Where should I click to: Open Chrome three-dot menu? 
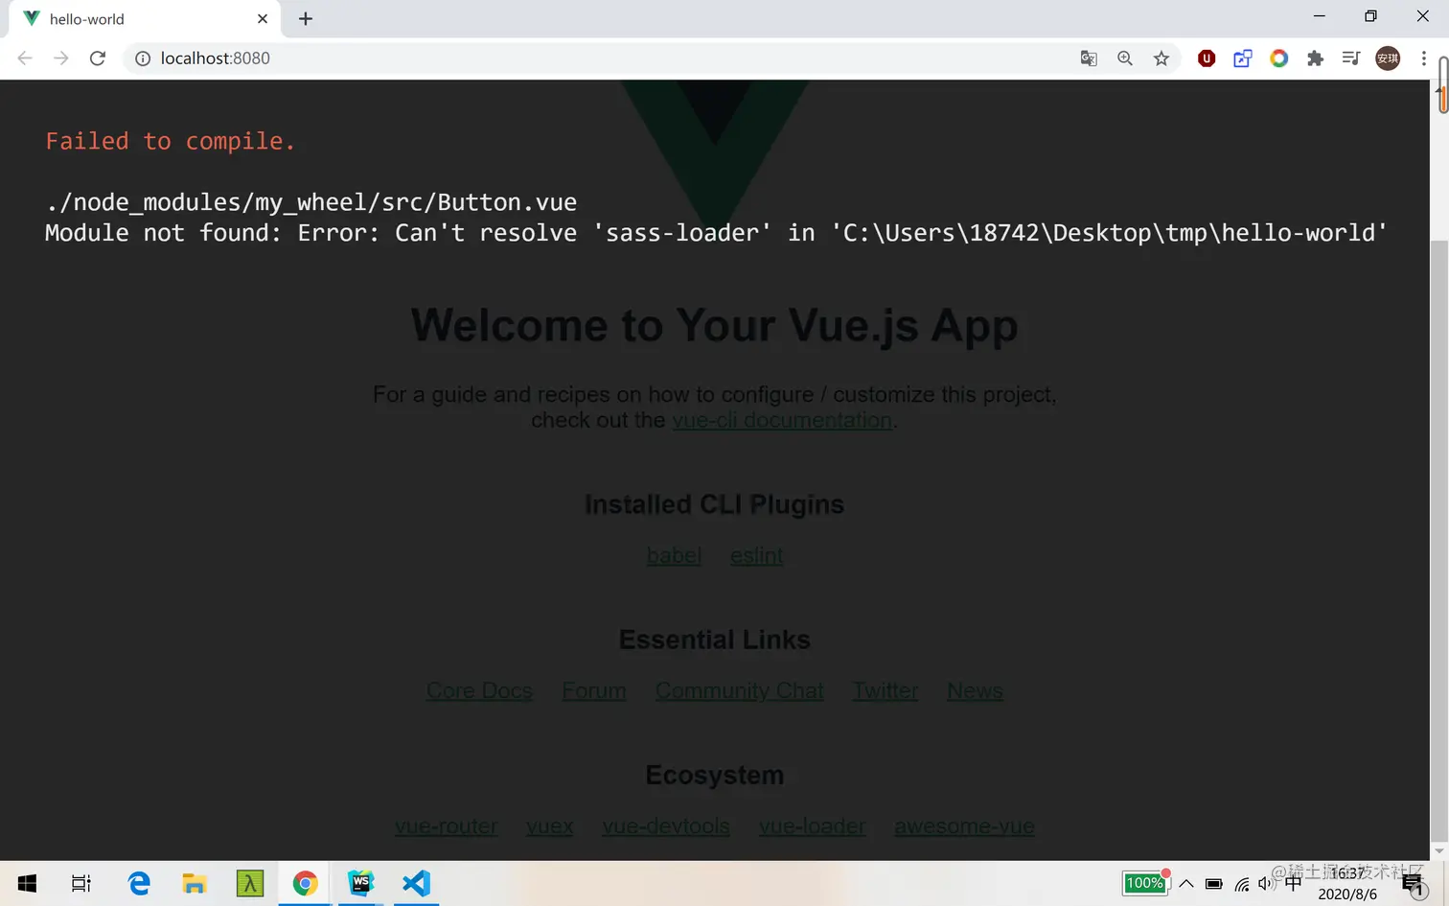coord(1424,58)
